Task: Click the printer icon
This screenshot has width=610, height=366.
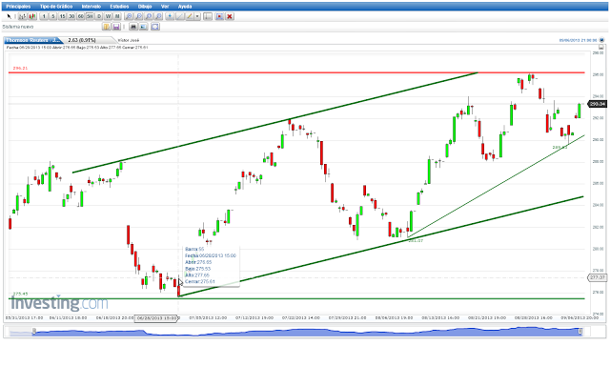Action: [133, 27]
